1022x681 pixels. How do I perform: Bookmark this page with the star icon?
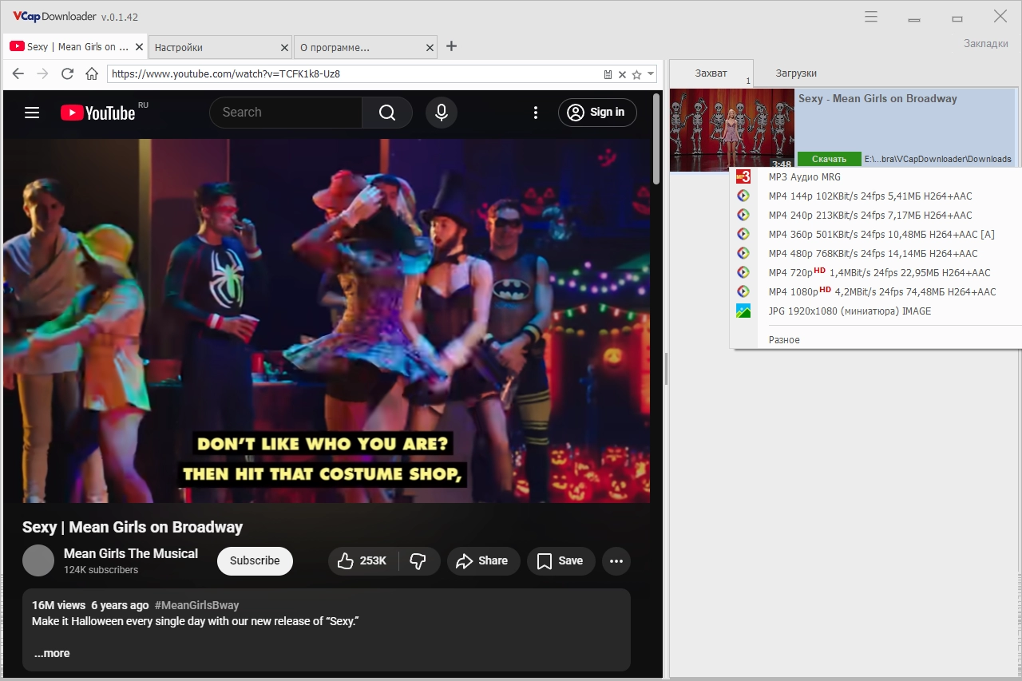click(636, 74)
